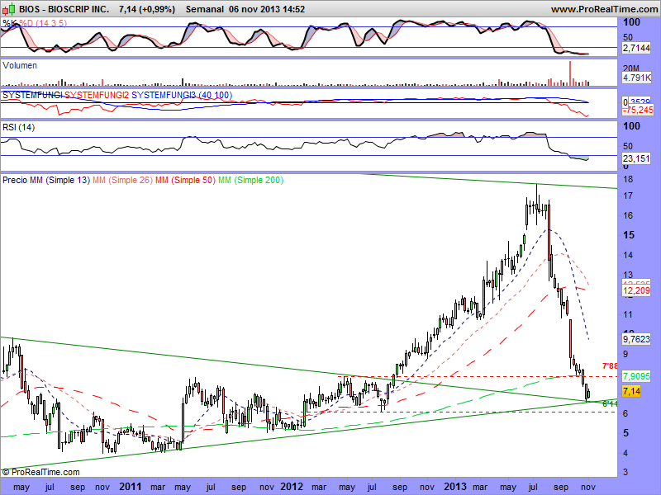Select the Semanal timeframe label
The width and height of the screenshot is (661, 495).
click(205, 9)
